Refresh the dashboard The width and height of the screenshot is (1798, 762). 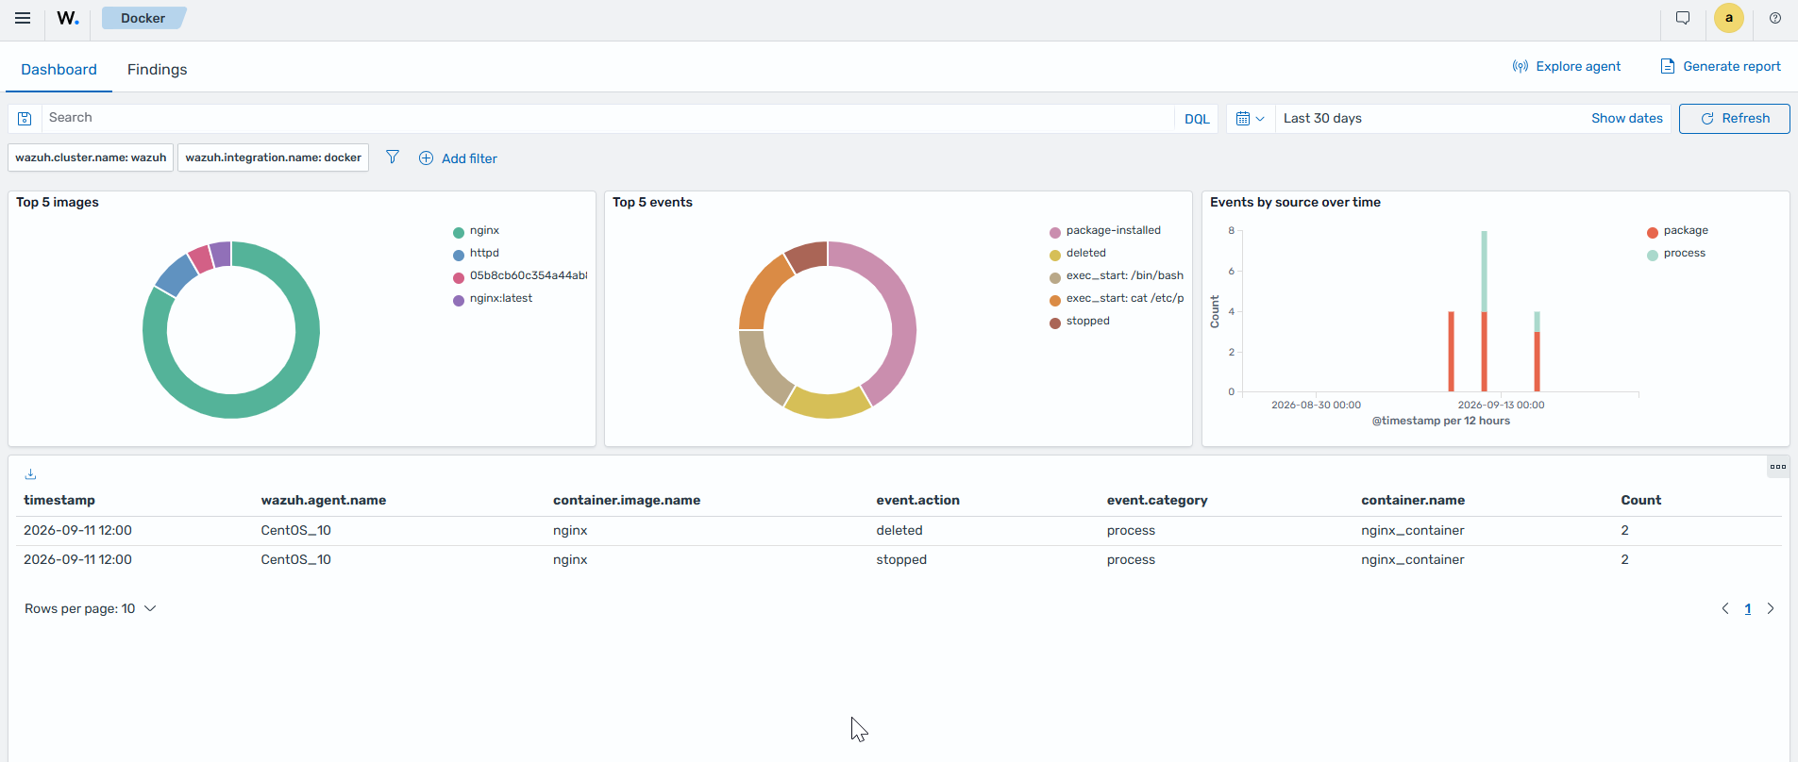[1735, 119]
